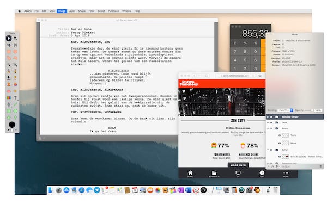Hide the Tools layer
This screenshot has width=327, height=204.
280,135
